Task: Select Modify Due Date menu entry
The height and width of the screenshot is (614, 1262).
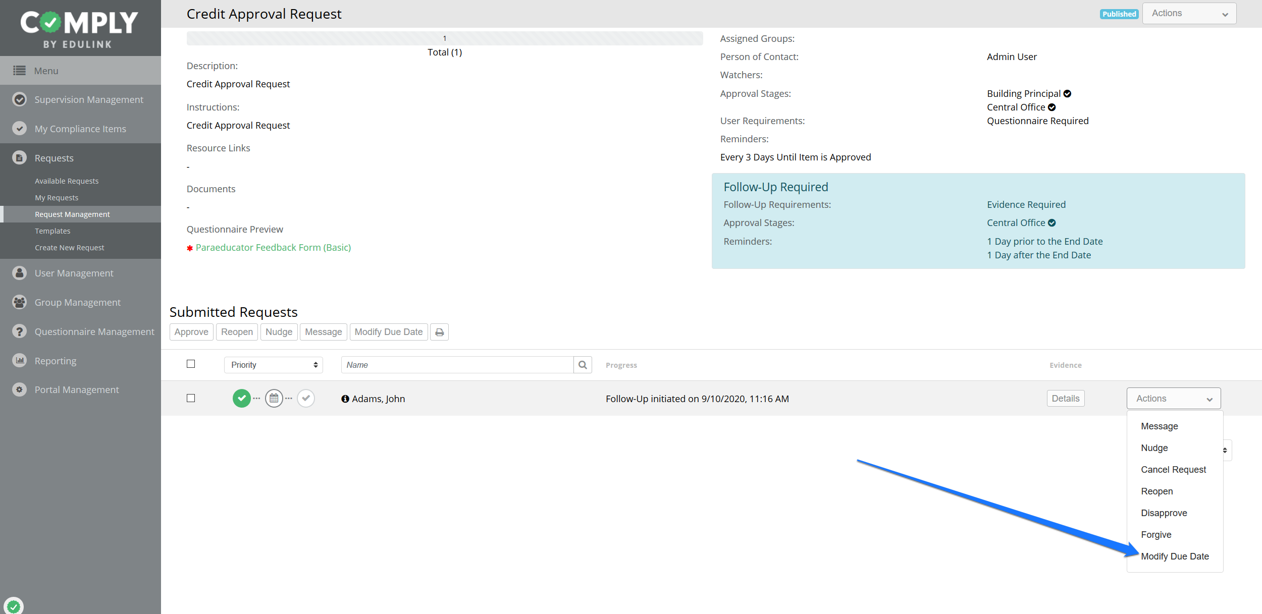Action: coord(1175,556)
